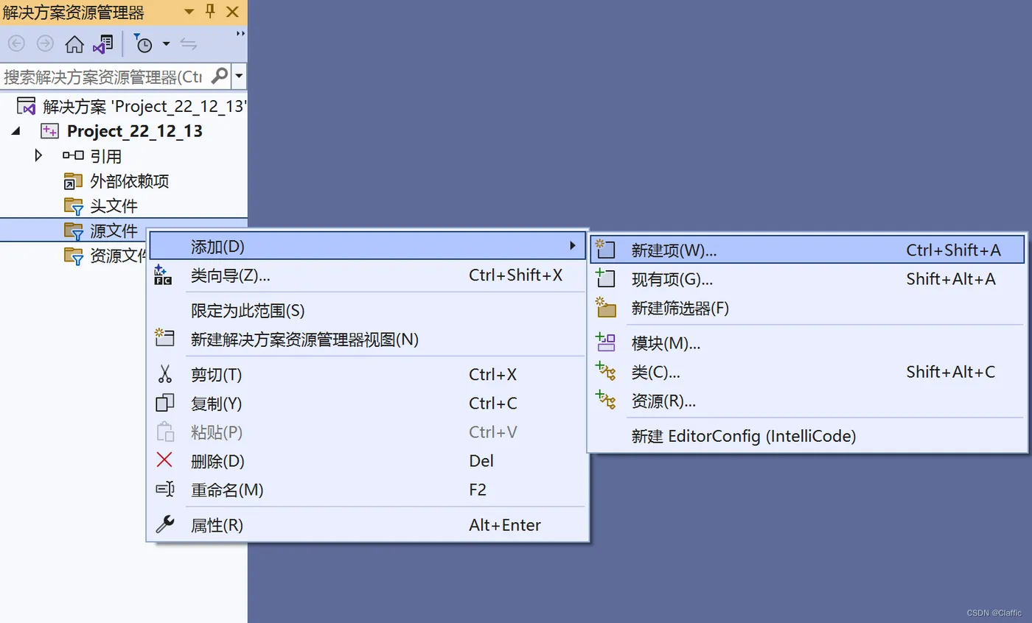This screenshot has width=1032, height=623.
Task: Select the Project_22_12_13 project item
Action: pos(135,131)
